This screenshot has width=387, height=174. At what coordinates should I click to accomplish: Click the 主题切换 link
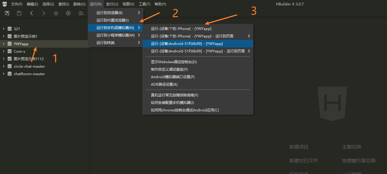(x=352, y=147)
